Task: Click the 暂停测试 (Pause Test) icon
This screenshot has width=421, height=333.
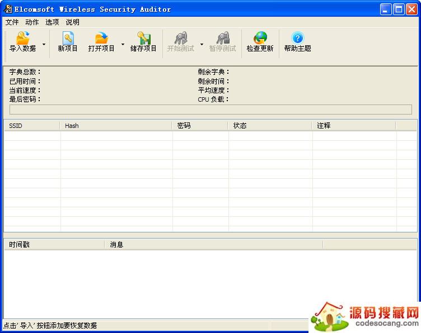Action: click(x=223, y=39)
